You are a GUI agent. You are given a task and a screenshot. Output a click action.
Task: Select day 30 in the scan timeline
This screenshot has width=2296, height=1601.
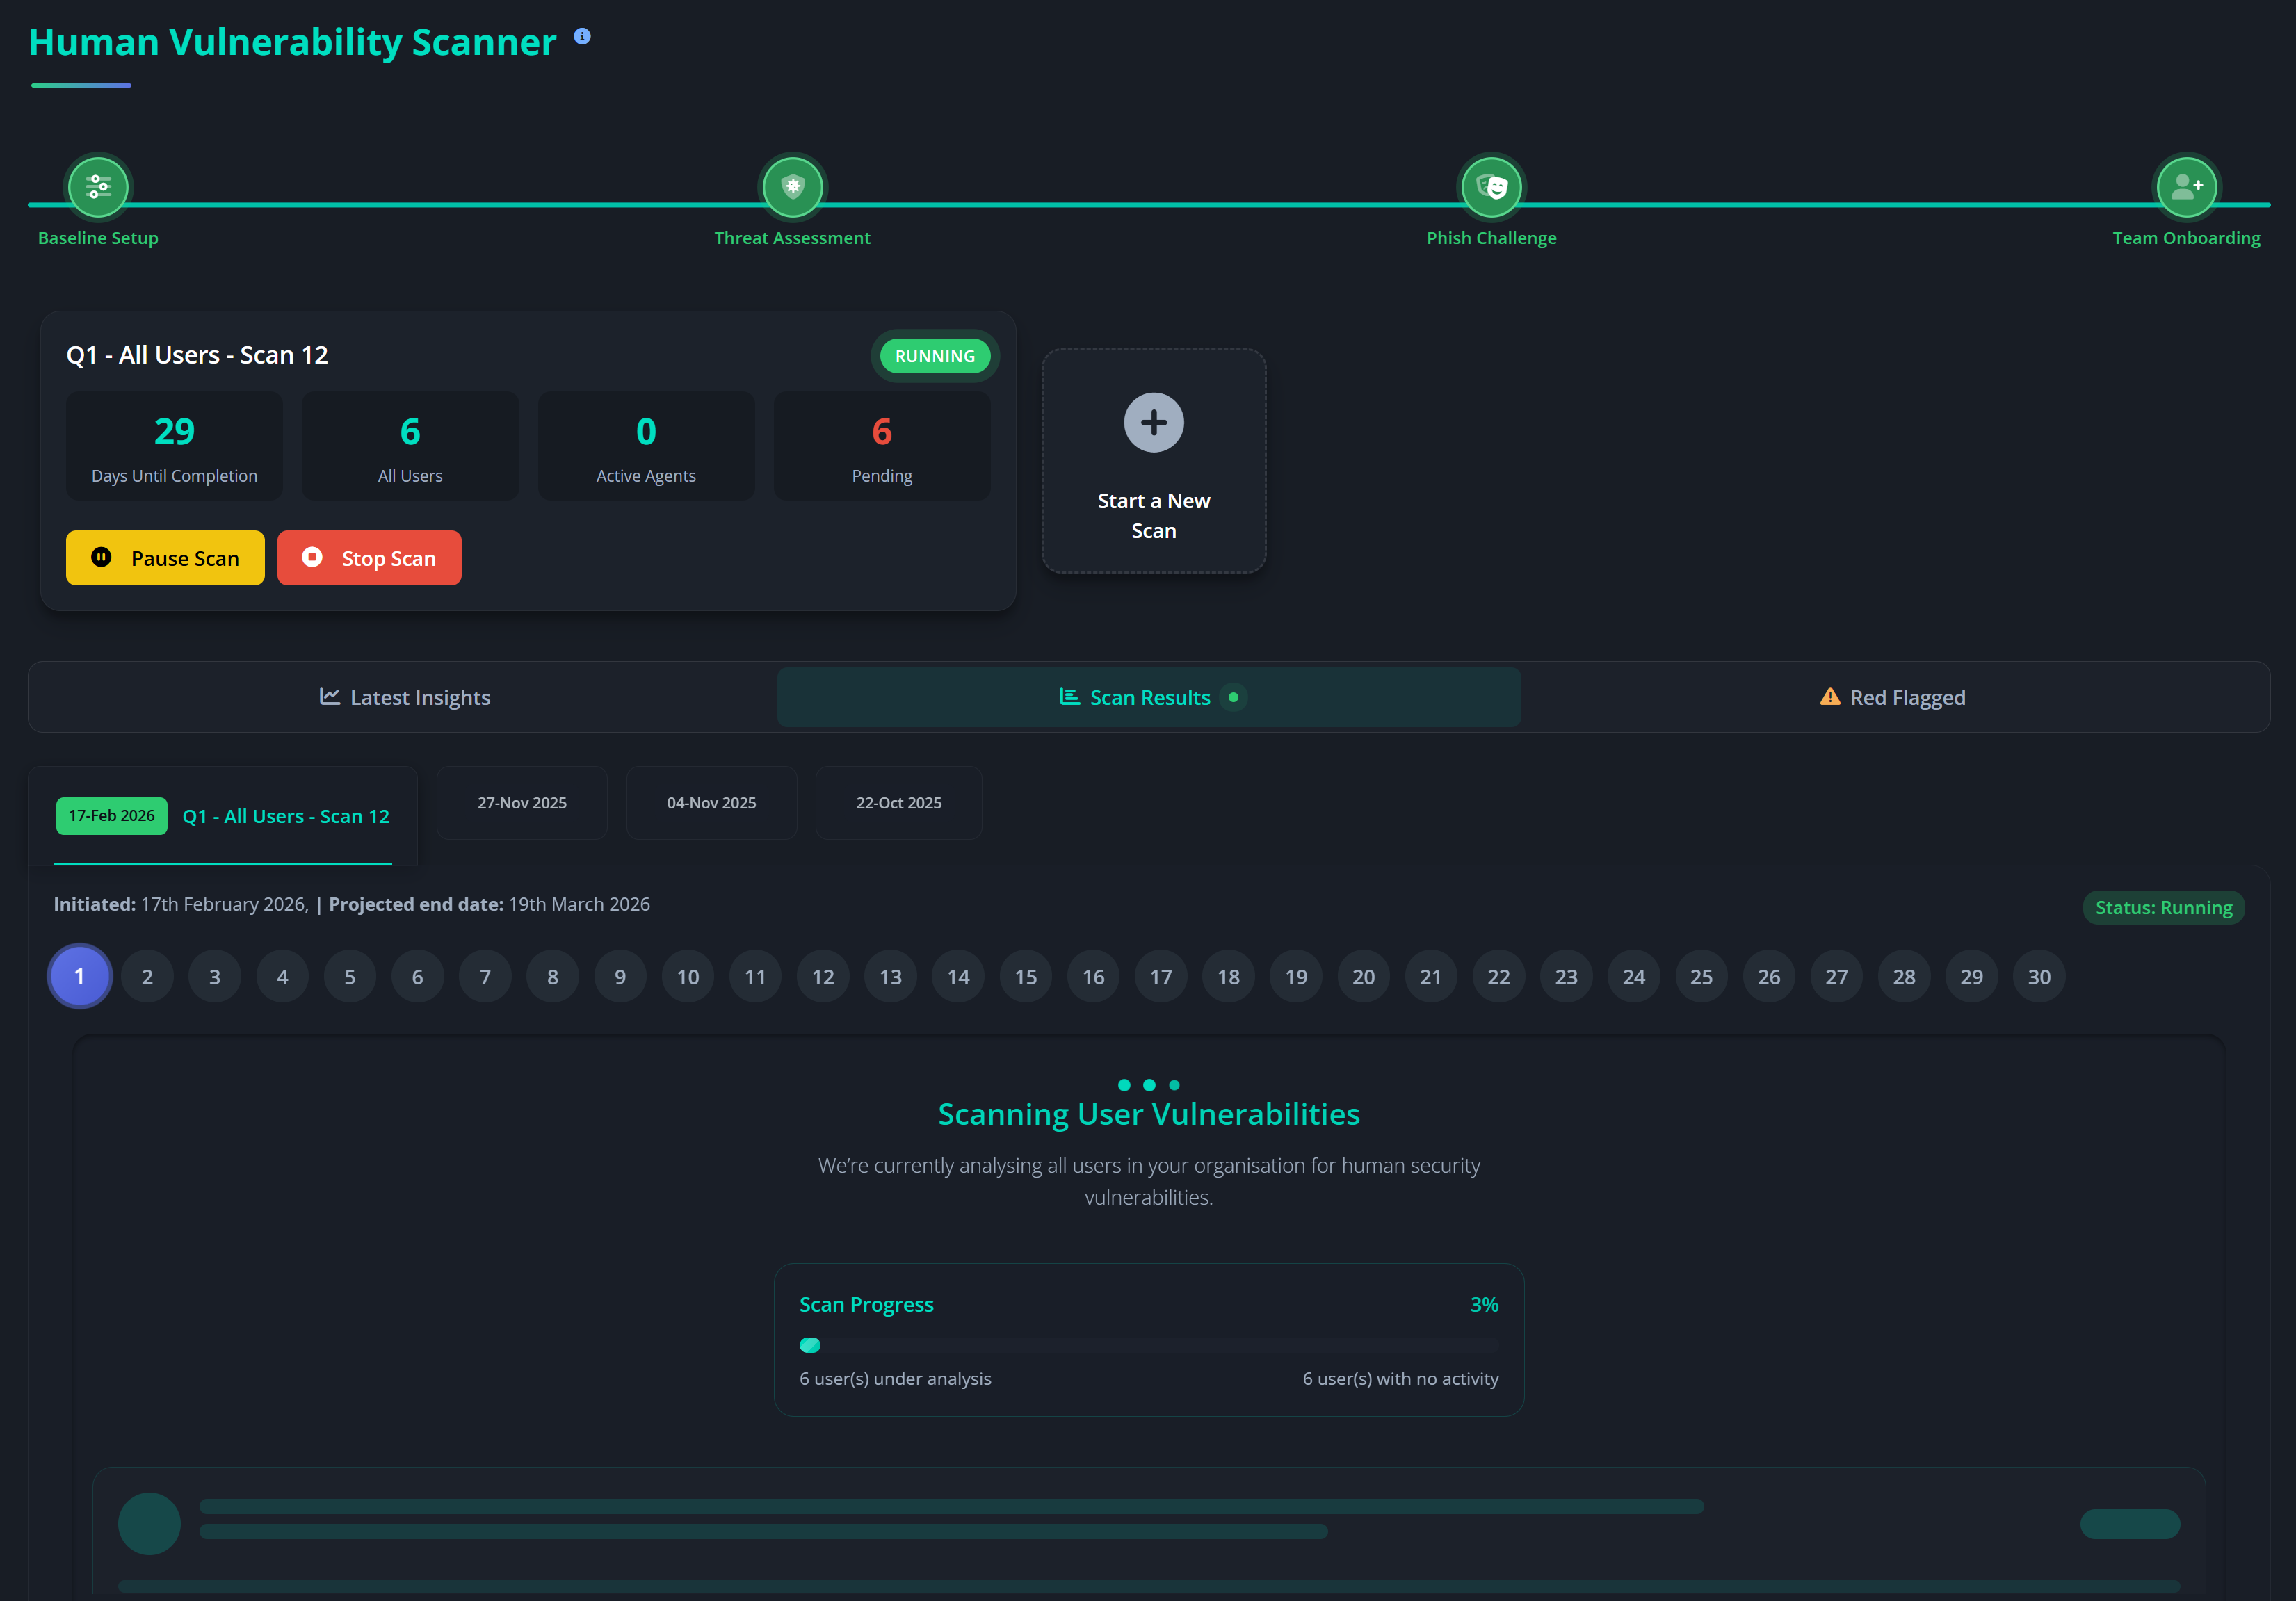click(x=2038, y=977)
